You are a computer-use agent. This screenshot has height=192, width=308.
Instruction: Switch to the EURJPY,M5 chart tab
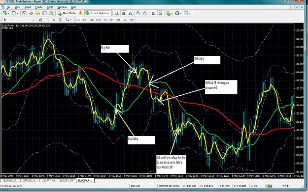[x=67, y=180]
